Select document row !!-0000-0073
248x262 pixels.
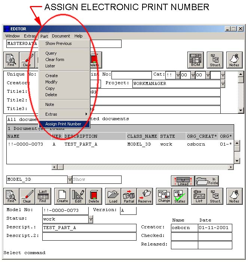(x=25, y=144)
